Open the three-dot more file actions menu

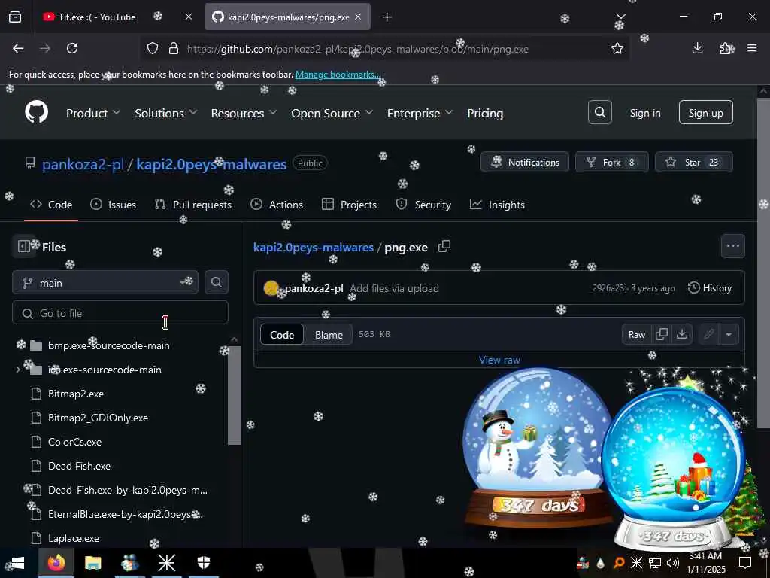(732, 246)
